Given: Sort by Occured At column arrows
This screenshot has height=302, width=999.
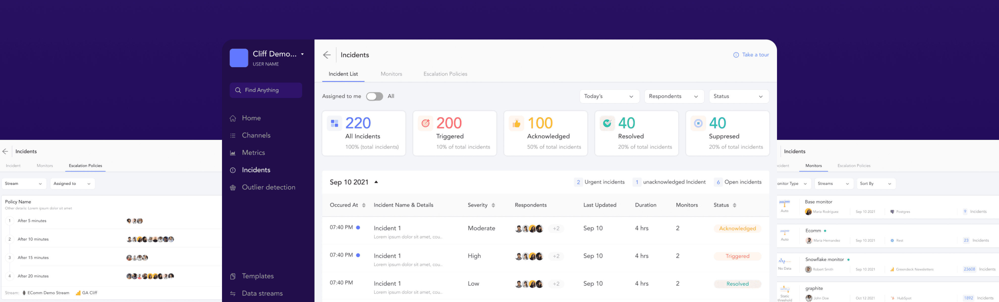Looking at the screenshot, I should (x=364, y=205).
